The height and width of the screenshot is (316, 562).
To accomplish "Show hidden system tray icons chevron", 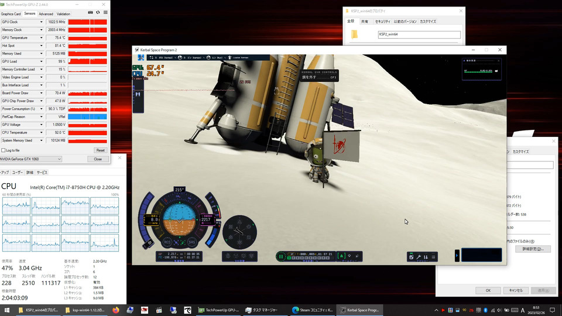I will pyautogui.click(x=436, y=310).
